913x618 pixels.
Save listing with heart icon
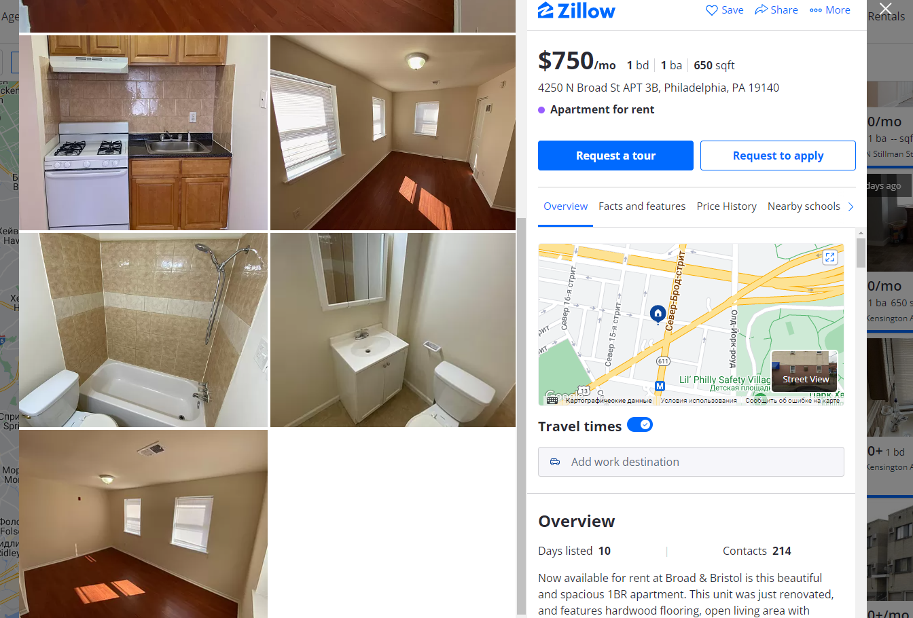(724, 10)
